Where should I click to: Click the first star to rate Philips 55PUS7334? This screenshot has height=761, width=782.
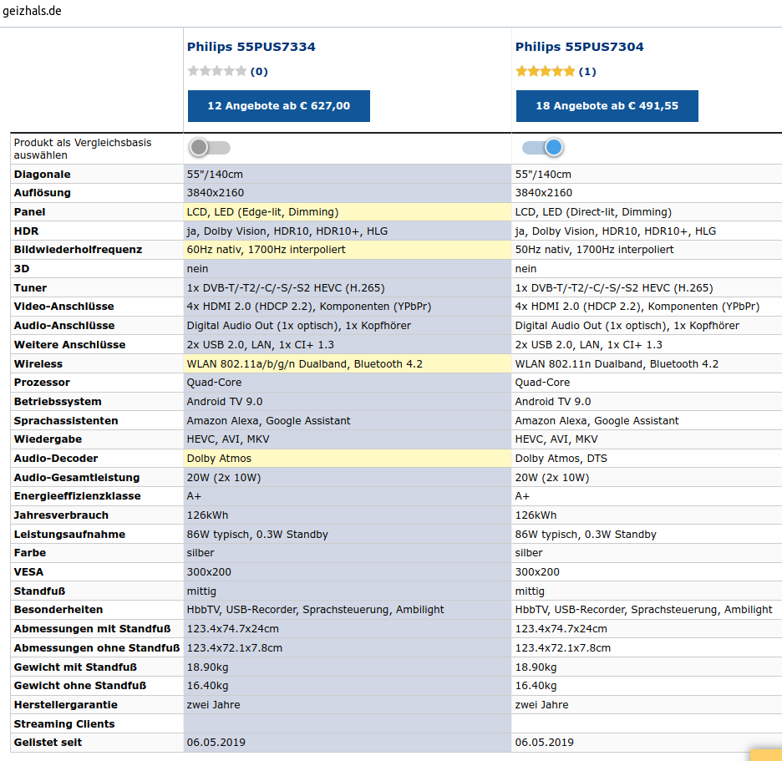click(193, 71)
